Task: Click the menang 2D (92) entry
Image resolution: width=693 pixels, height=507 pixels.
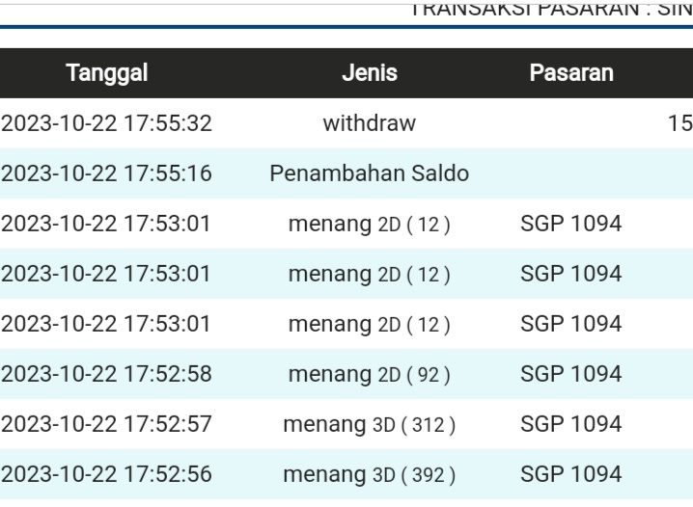Action: point(370,374)
